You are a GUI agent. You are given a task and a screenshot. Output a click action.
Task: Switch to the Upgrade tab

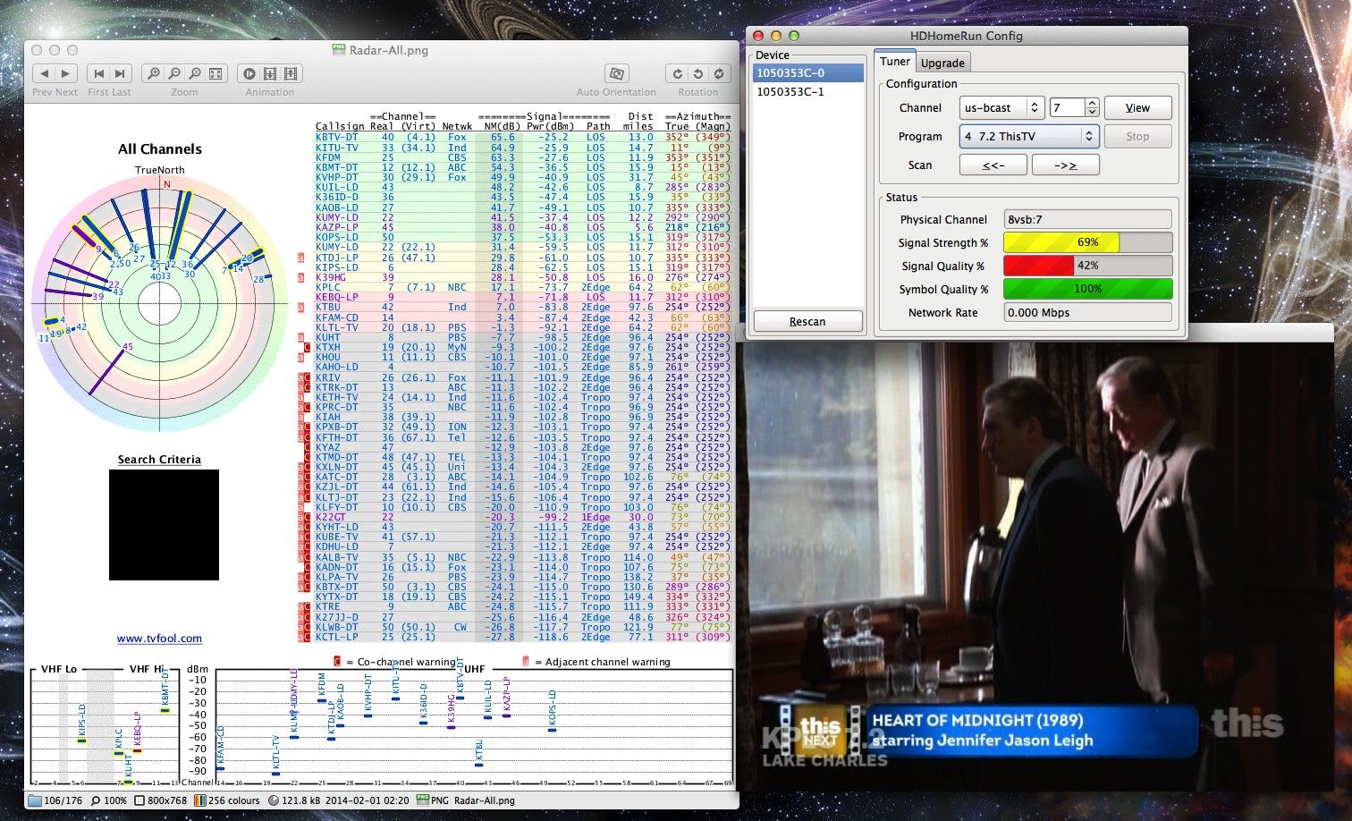[x=942, y=63]
